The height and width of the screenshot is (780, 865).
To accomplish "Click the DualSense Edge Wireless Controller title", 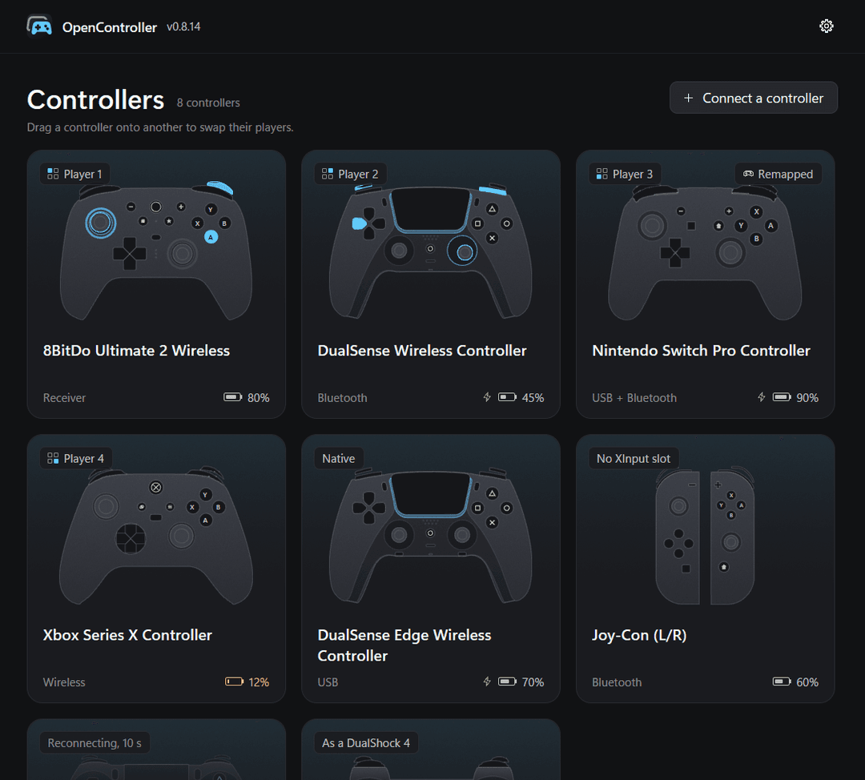I will (404, 645).
